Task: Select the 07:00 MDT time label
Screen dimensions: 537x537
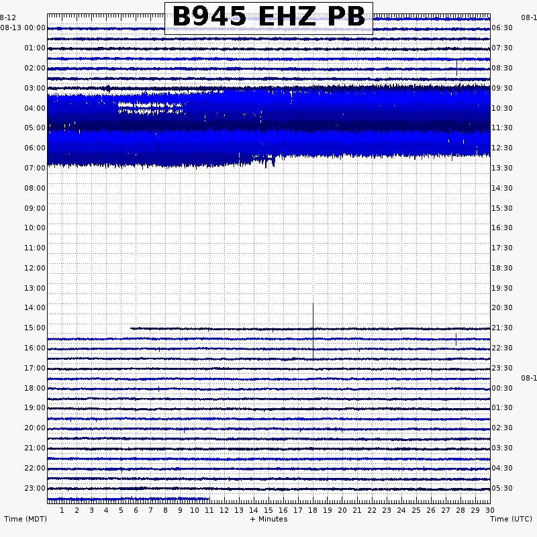Action: (x=35, y=168)
